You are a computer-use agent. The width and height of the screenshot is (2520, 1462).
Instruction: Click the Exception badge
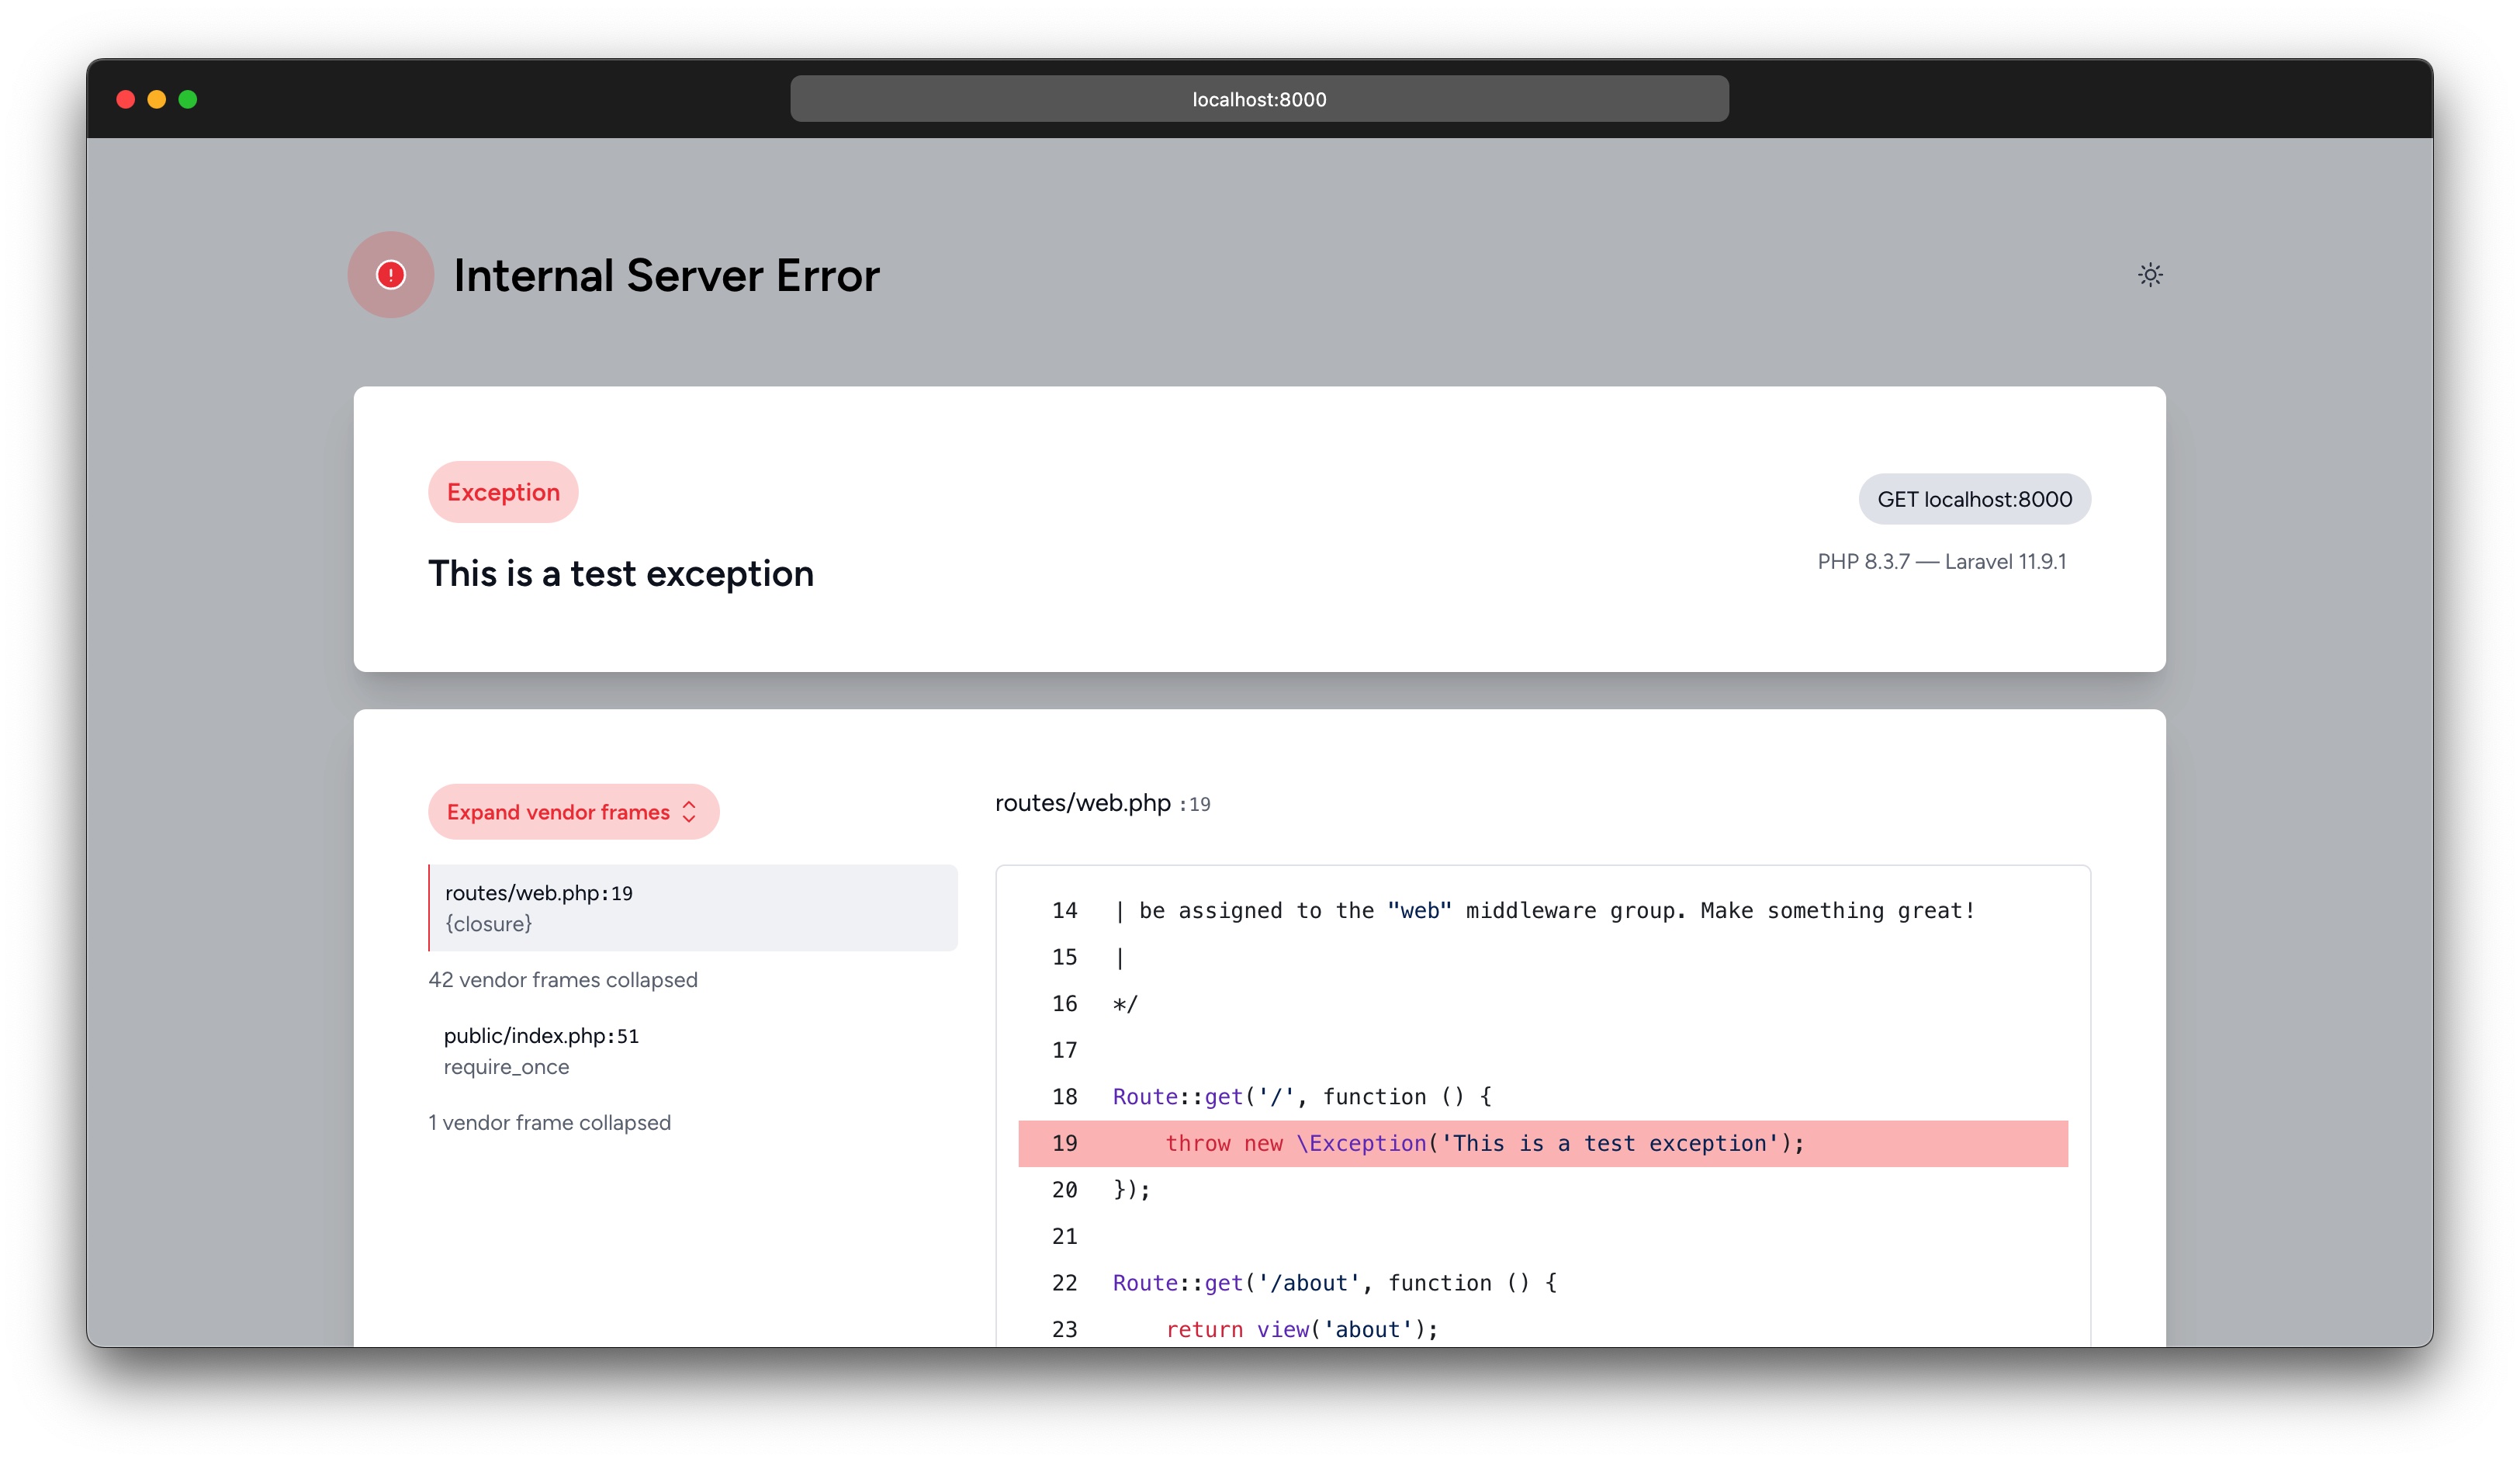(x=503, y=492)
